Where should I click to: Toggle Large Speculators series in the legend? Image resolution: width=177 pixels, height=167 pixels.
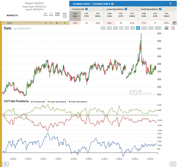pos(57,102)
